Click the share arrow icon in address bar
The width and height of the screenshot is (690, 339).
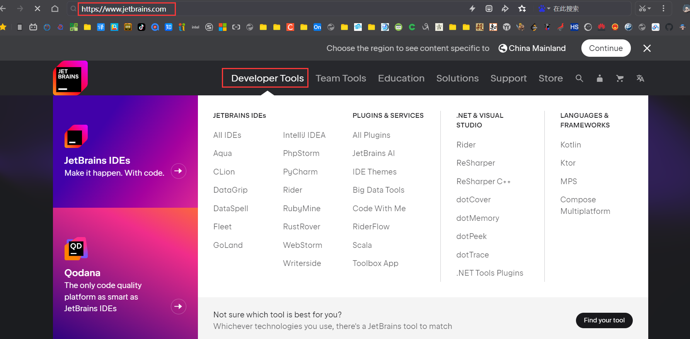pyautogui.click(x=505, y=8)
